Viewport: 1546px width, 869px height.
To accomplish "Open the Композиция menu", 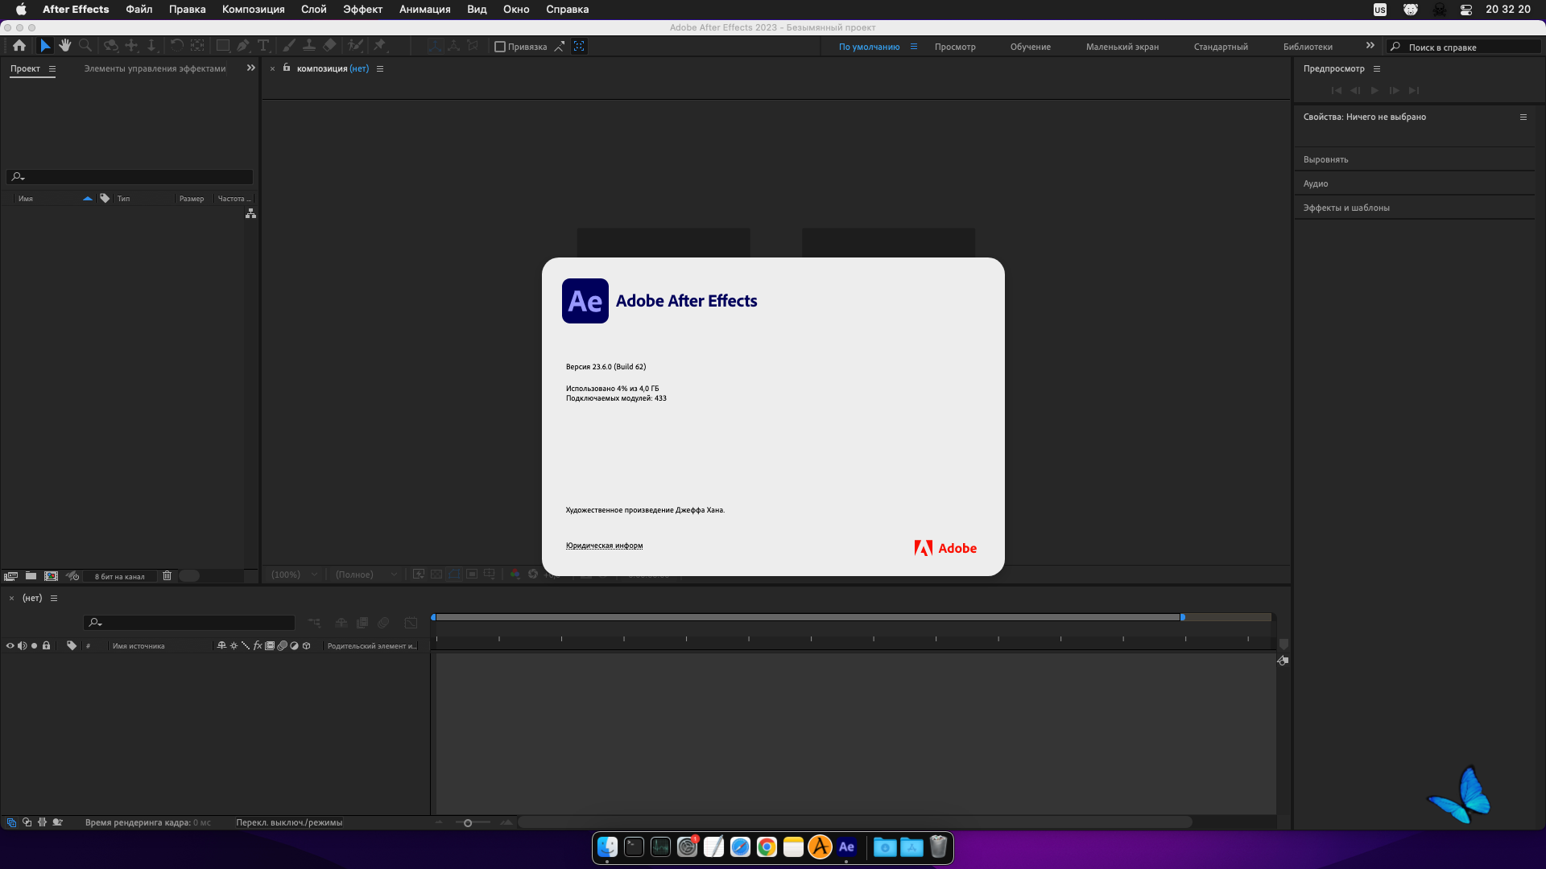I will pyautogui.click(x=253, y=10).
